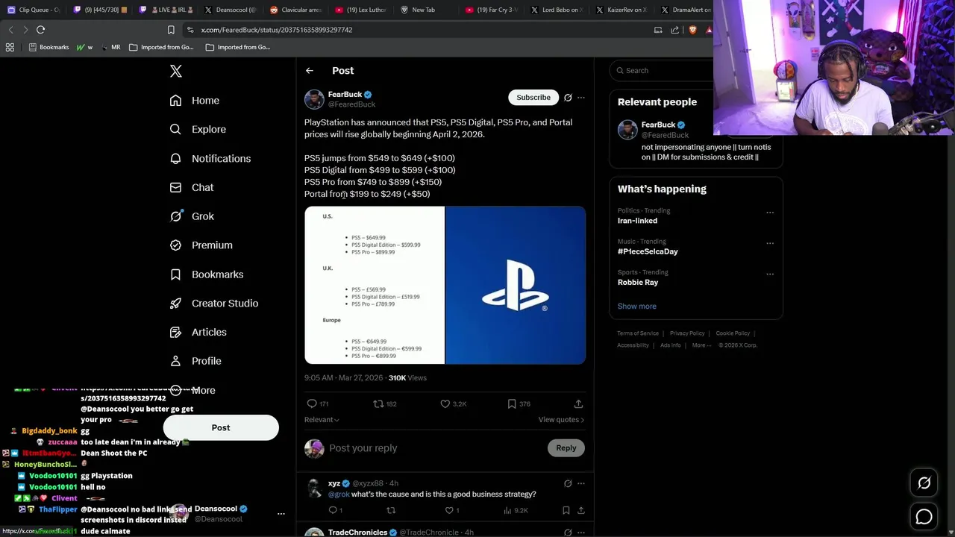Click #P1eceSelcaDay trending topic
Image resolution: width=955 pixels, height=537 pixels.
[648, 251]
